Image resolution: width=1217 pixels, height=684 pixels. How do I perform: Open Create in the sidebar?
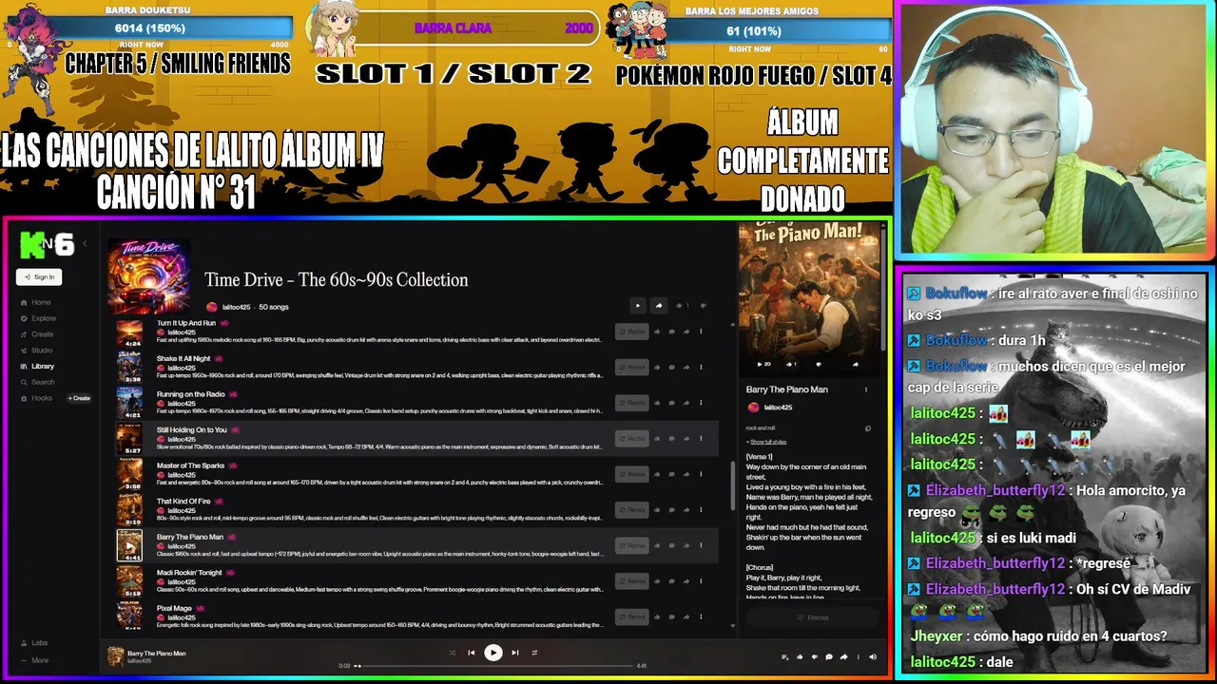37,334
